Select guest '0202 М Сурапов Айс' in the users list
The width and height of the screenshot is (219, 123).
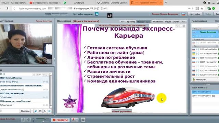pos(205,71)
